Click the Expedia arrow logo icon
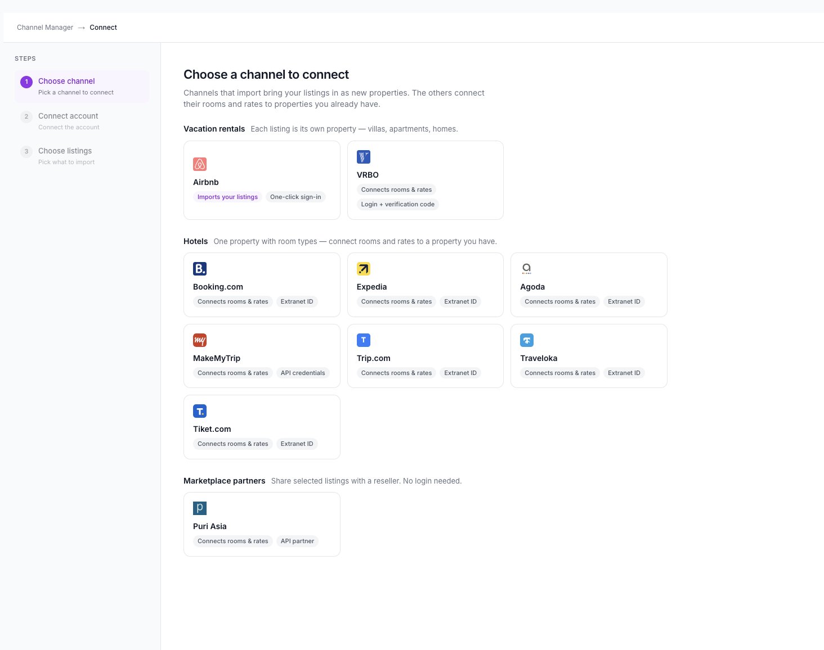824x650 pixels. [x=364, y=269]
